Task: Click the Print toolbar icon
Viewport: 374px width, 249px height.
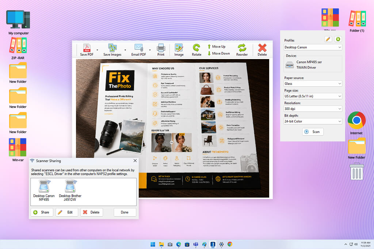Action: 161,50
